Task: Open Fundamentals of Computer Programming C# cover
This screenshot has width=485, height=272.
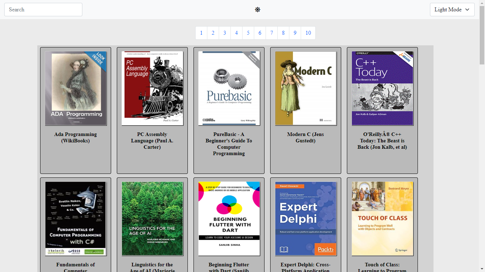Action: [76, 219]
